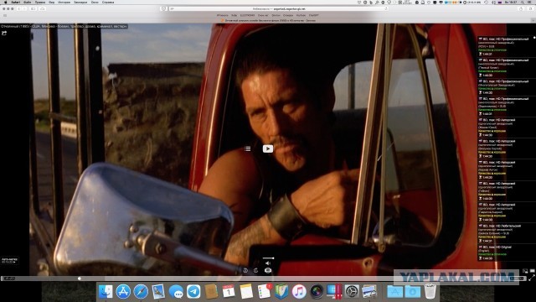The width and height of the screenshot is (536, 302).
Task: Open Calendar from Dock
Action: click(229, 292)
